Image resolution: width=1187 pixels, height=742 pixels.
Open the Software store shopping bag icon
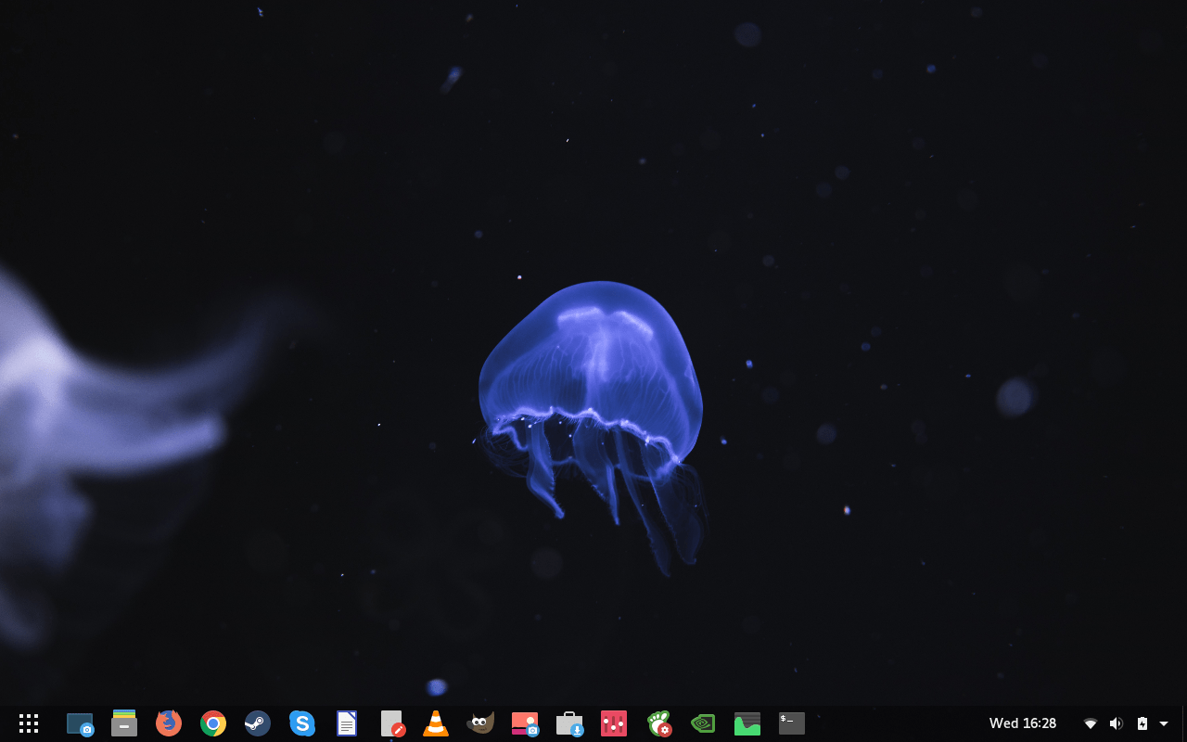point(569,723)
